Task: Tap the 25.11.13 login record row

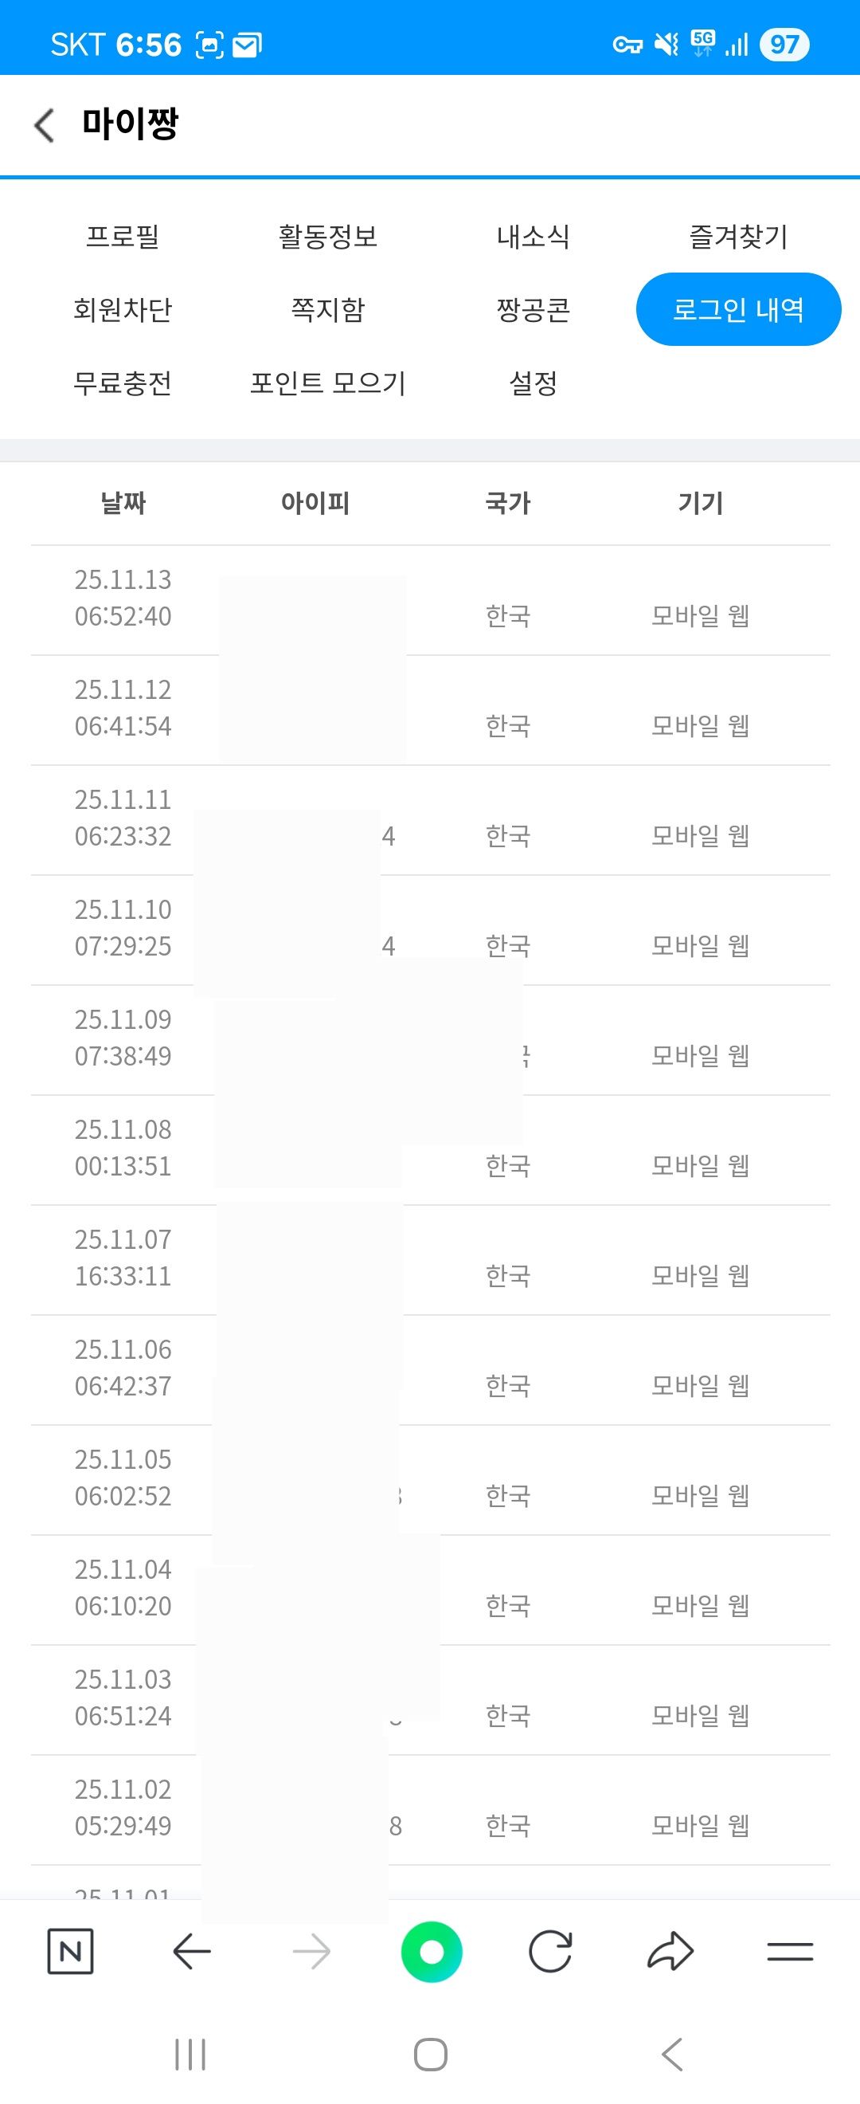Action: tap(430, 600)
